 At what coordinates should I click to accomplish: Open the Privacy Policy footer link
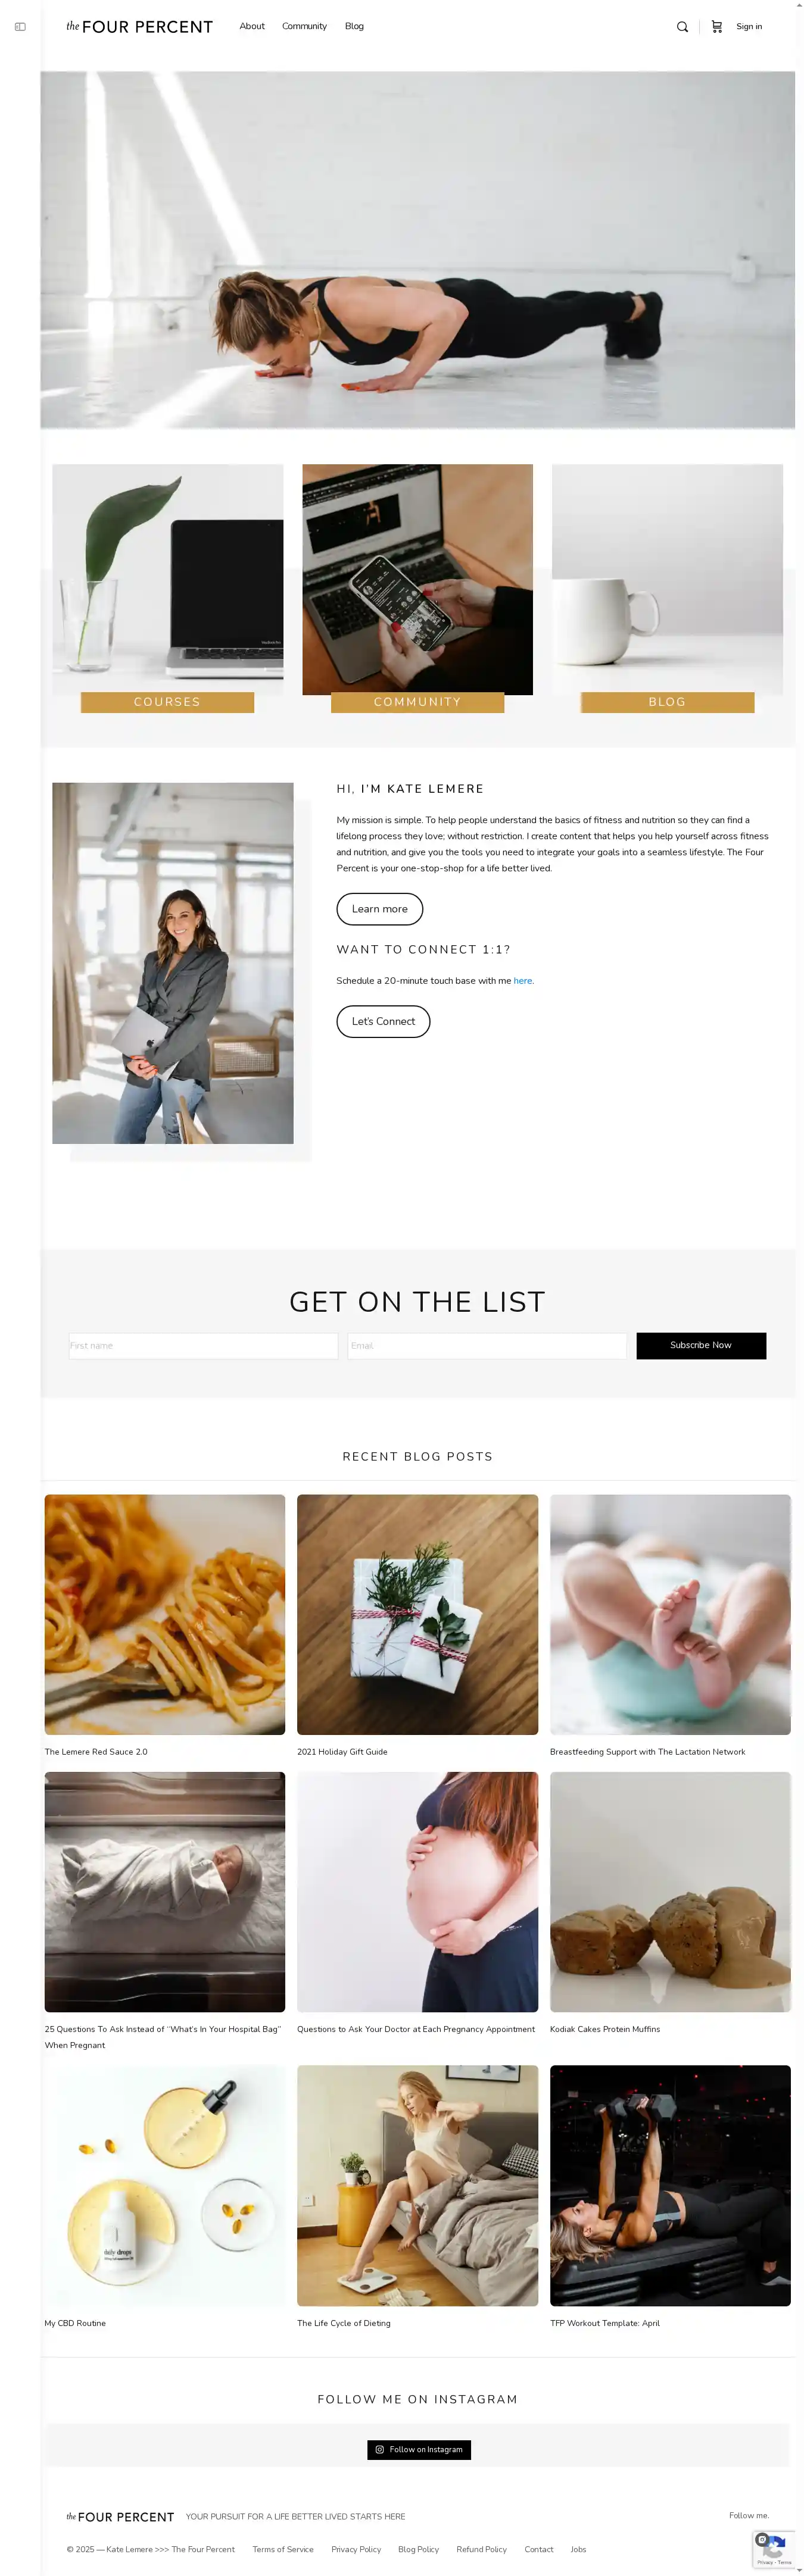point(356,2549)
